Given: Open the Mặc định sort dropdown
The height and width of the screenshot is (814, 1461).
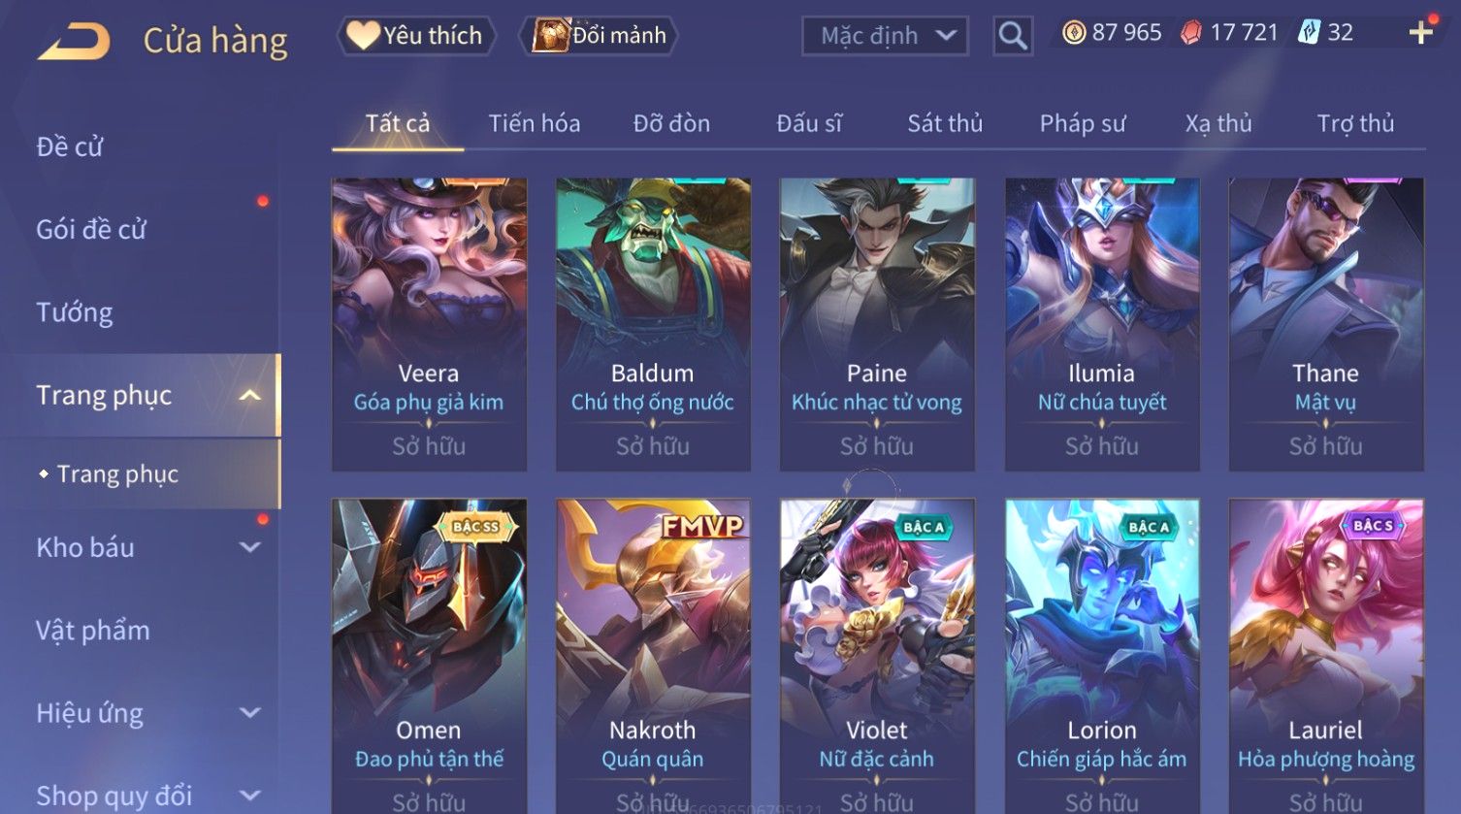Looking at the screenshot, I should coord(885,36).
